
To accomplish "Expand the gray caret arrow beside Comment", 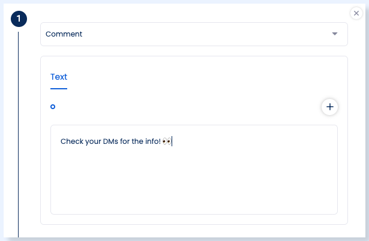I will pos(335,34).
